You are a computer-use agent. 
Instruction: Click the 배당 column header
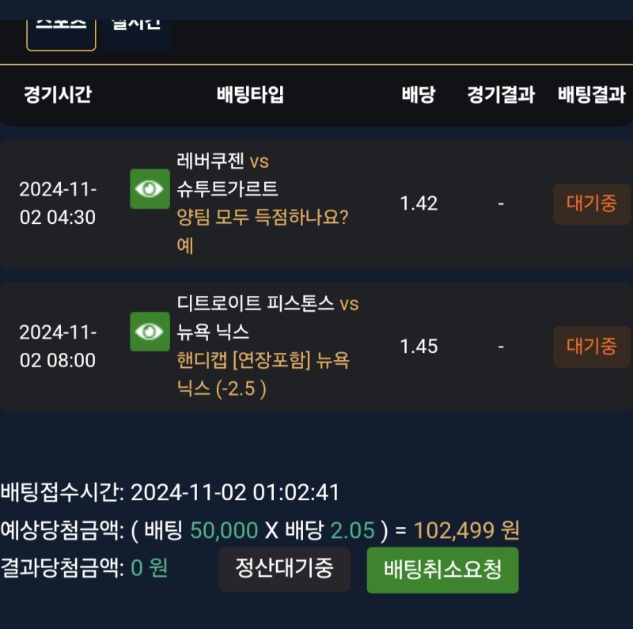[x=419, y=95]
